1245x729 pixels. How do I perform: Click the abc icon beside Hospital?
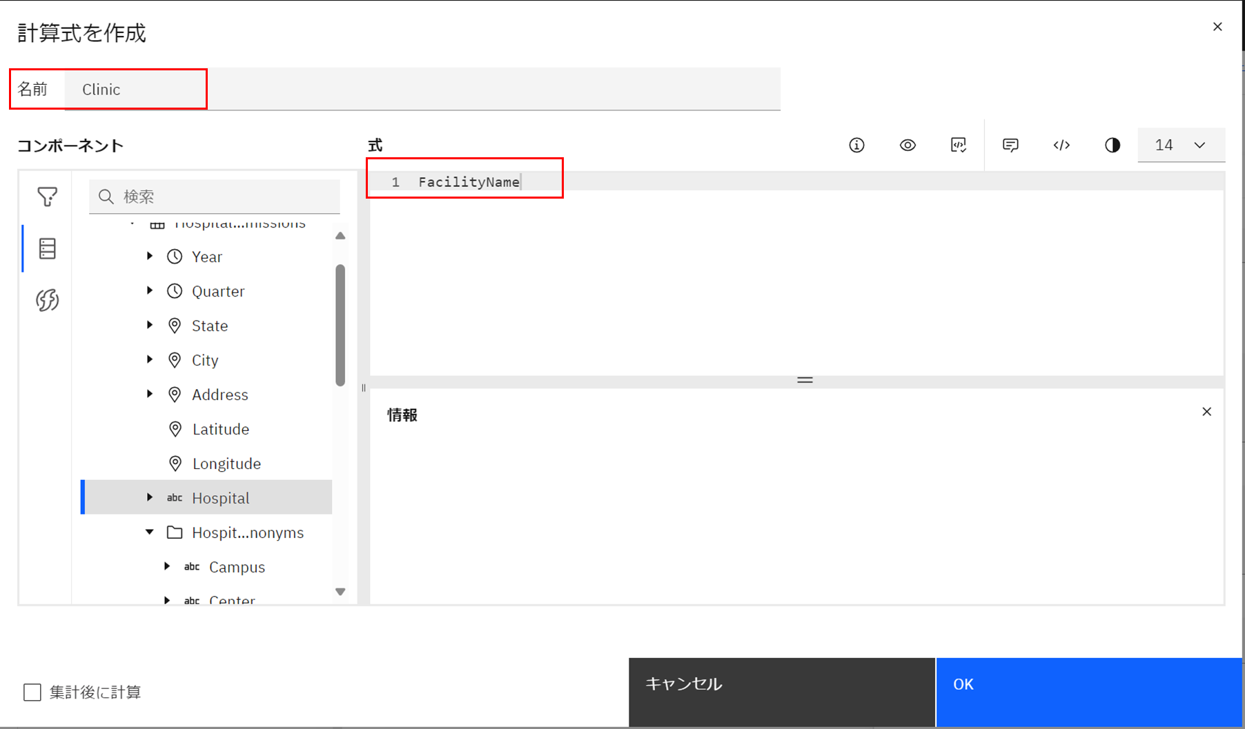click(175, 497)
